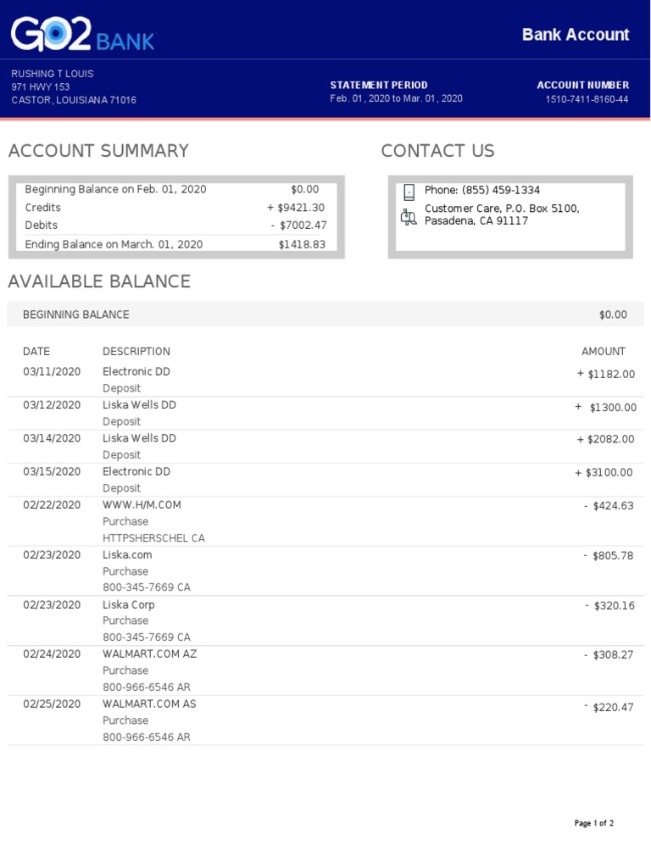The image size is (651, 868).
Task: Click the Ending Balance $1418.83 amount
Action: pyautogui.click(x=302, y=244)
